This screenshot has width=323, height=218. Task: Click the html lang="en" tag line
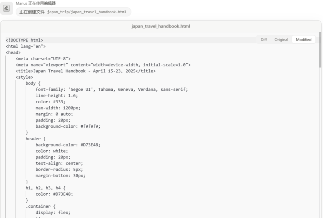point(26,46)
